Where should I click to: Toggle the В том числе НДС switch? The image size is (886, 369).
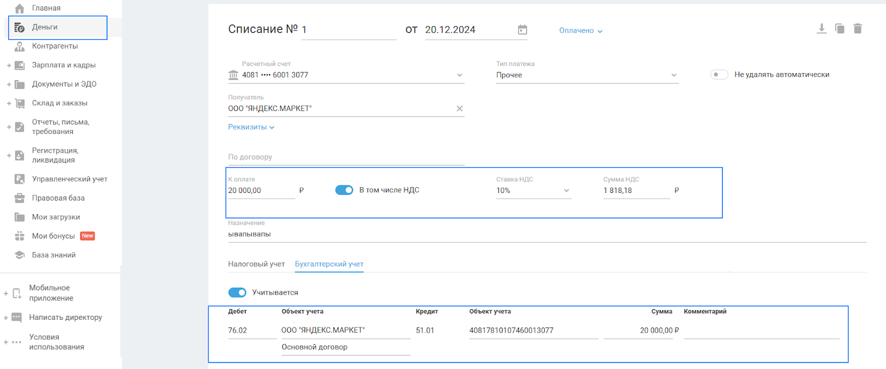(x=344, y=190)
